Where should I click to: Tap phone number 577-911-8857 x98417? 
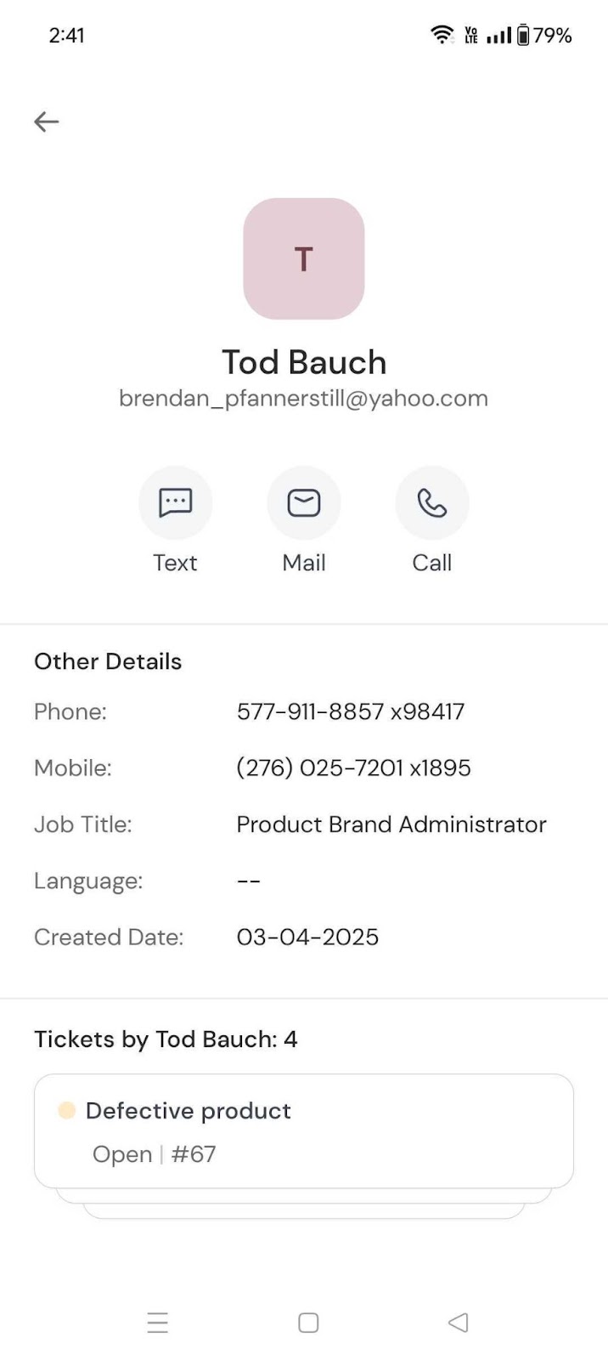[x=350, y=711]
